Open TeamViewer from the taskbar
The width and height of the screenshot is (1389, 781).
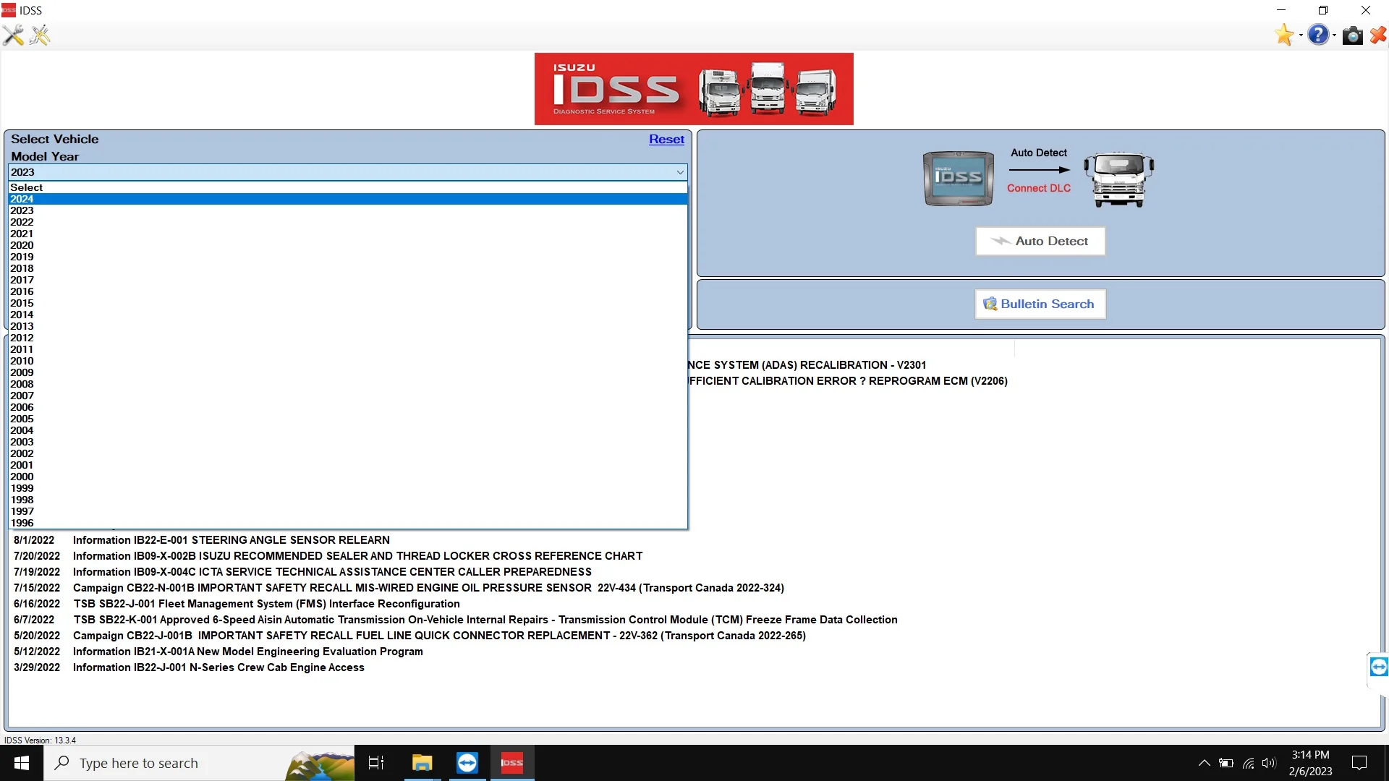467,763
